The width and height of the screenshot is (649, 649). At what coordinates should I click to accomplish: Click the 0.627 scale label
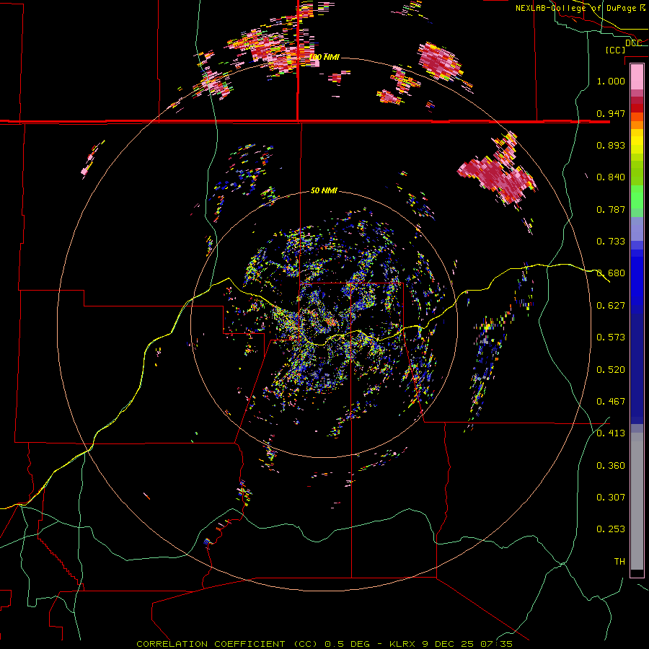(611, 306)
